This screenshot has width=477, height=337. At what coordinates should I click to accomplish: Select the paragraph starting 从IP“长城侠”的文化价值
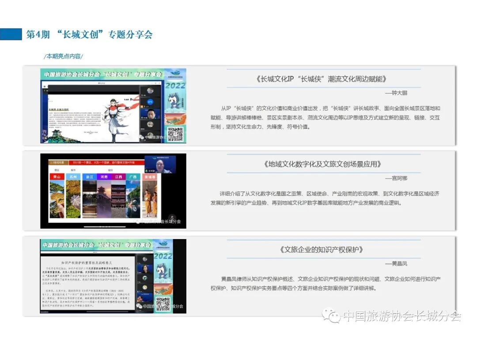(x=325, y=118)
